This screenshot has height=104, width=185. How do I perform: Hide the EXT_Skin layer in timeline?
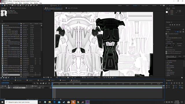(1, 88)
